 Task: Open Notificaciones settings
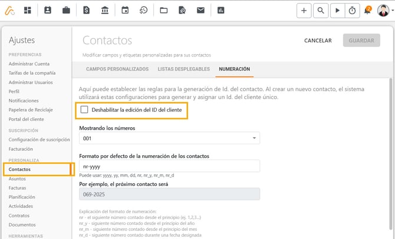click(24, 101)
